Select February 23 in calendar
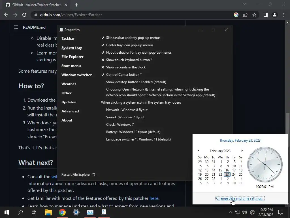Image resolution: width=290 pixels, height=218 pixels. click(x=227, y=175)
